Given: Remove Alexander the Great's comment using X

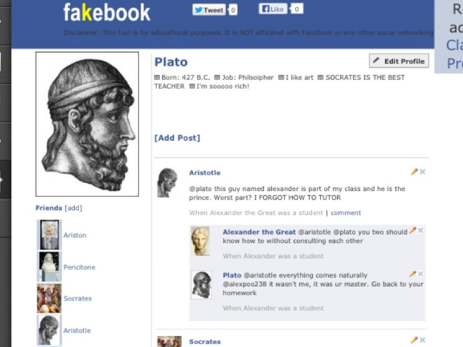Looking at the screenshot, I should (420, 230).
